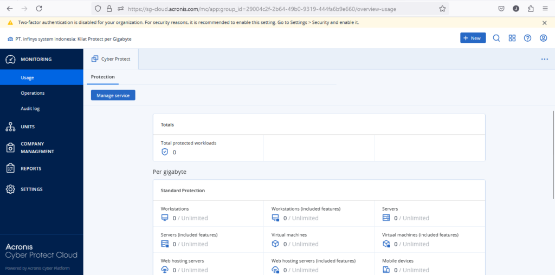Click the Servers rack icon
This screenshot has height=275, width=555.
[x=386, y=218]
